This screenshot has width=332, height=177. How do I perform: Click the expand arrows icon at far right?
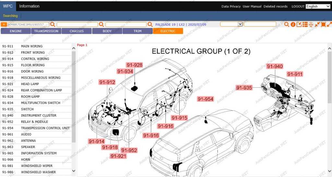tap(329, 24)
